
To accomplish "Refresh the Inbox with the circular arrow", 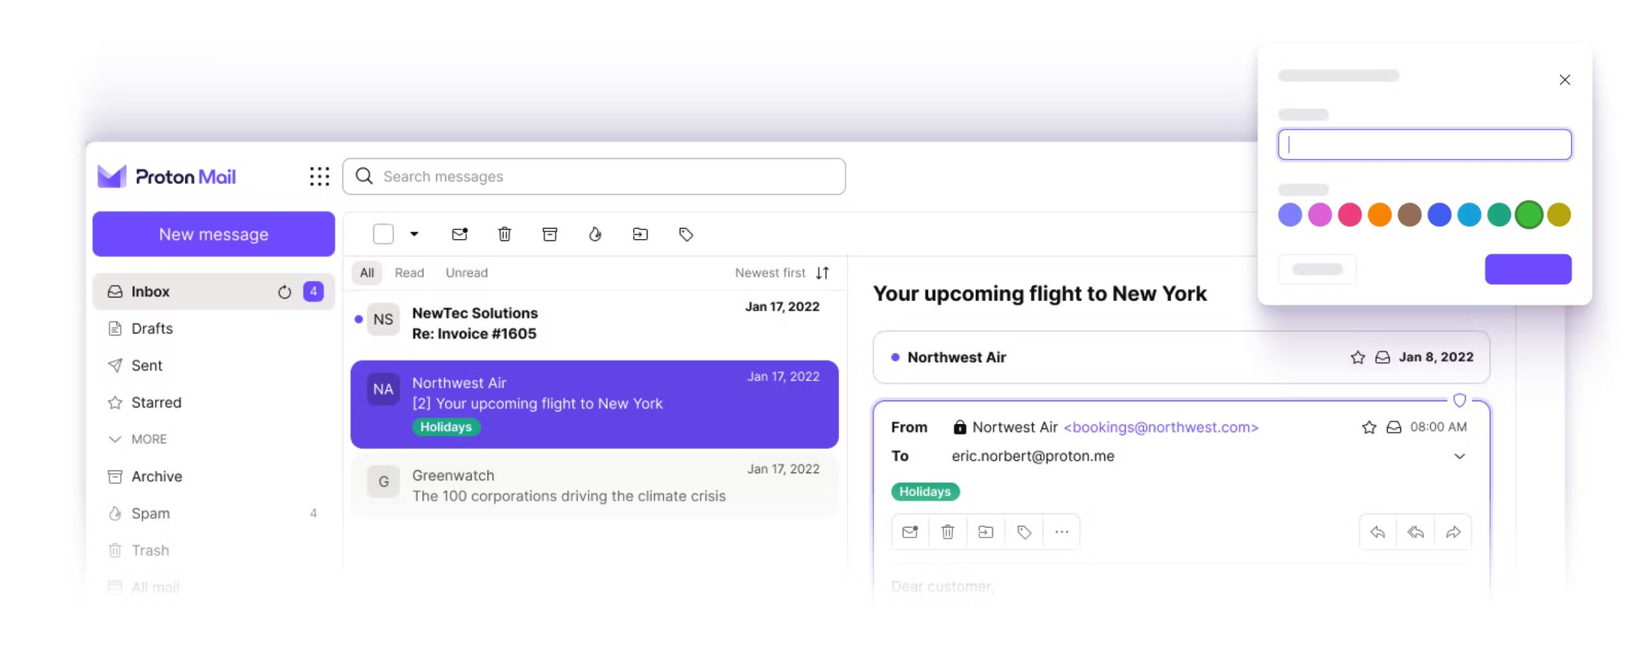I will (x=284, y=292).
